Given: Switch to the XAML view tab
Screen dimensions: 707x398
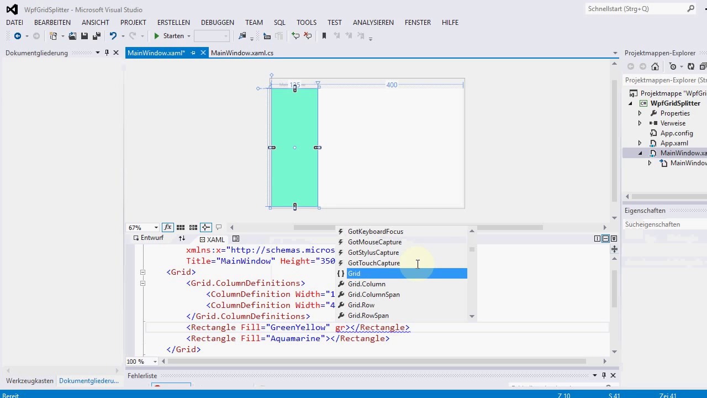Looking at the screenshot, I should click(212, 239).
